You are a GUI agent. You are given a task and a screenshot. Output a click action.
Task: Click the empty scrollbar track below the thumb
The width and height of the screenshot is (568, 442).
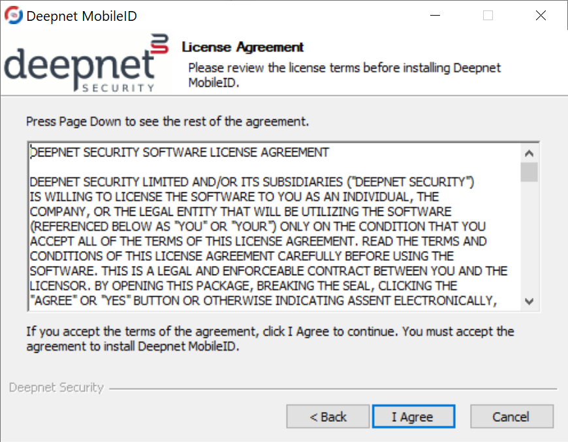(x=529, y=241)
